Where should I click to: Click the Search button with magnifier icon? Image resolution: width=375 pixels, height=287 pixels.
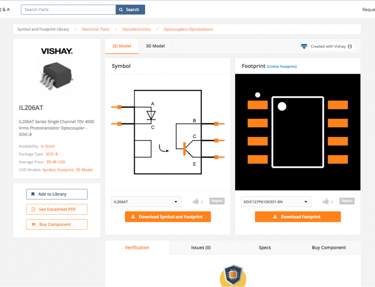(x=130, y=10)
